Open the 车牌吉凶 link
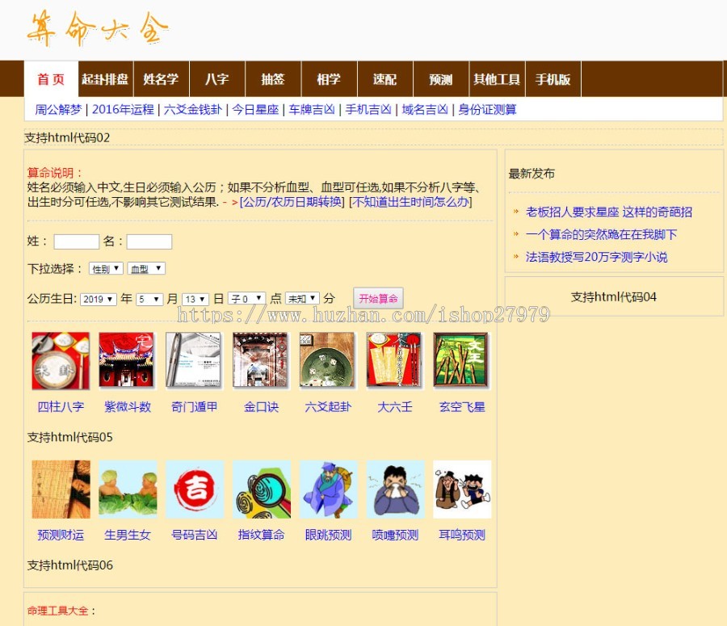 312,109
